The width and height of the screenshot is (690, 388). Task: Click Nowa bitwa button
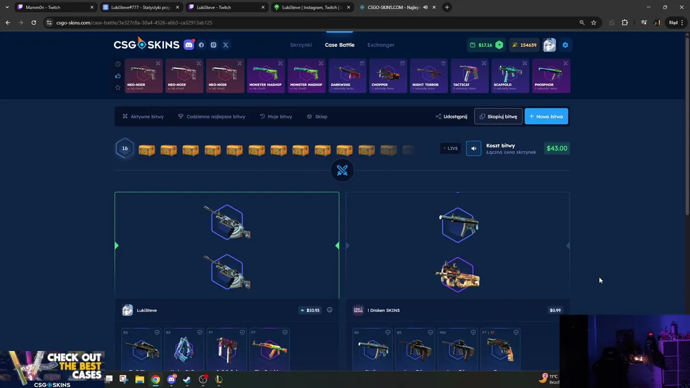click(546, 116)
